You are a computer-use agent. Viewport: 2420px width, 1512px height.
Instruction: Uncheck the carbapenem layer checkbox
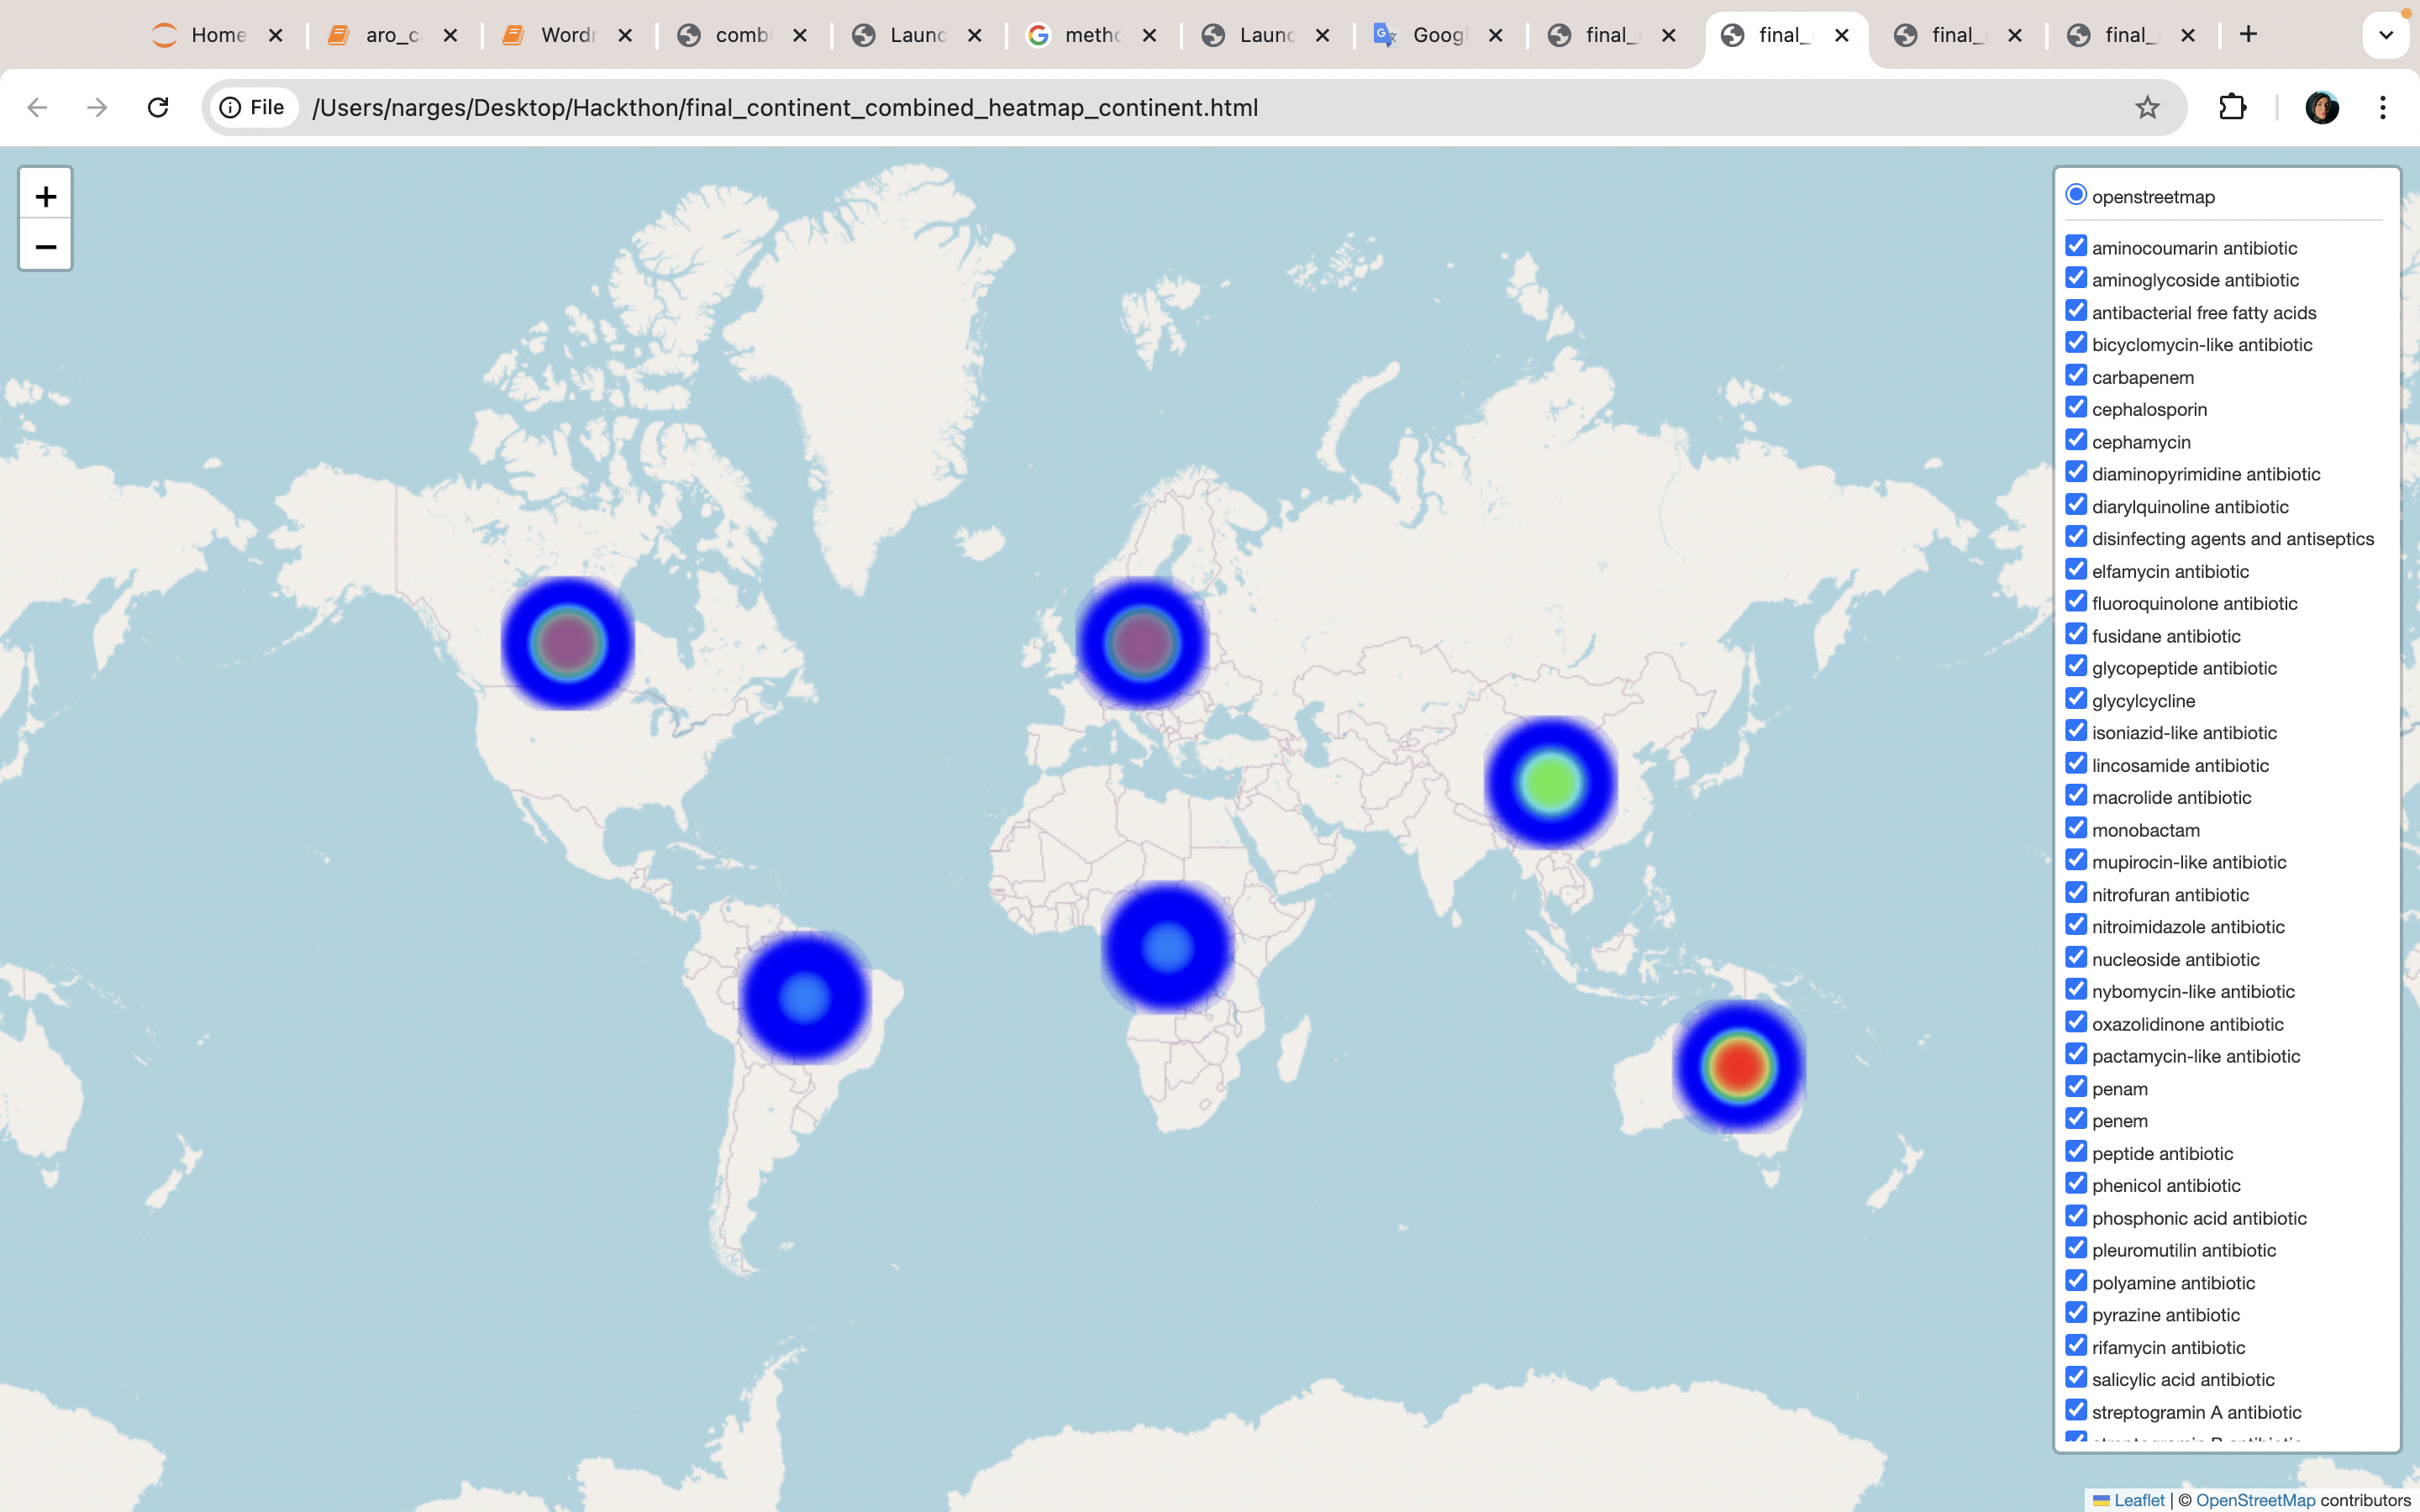click(x=2076, y=375)
